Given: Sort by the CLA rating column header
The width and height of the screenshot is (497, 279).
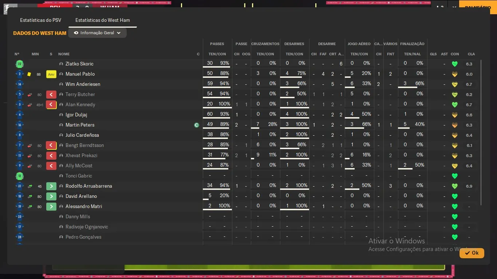Looking at the screenshot, I should click(x=471, y=54).
